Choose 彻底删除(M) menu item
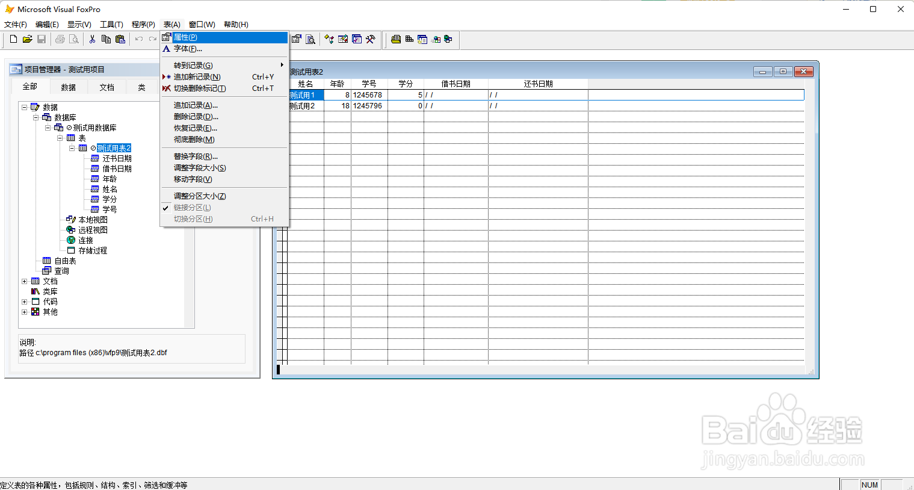 (x=224, y=140)
